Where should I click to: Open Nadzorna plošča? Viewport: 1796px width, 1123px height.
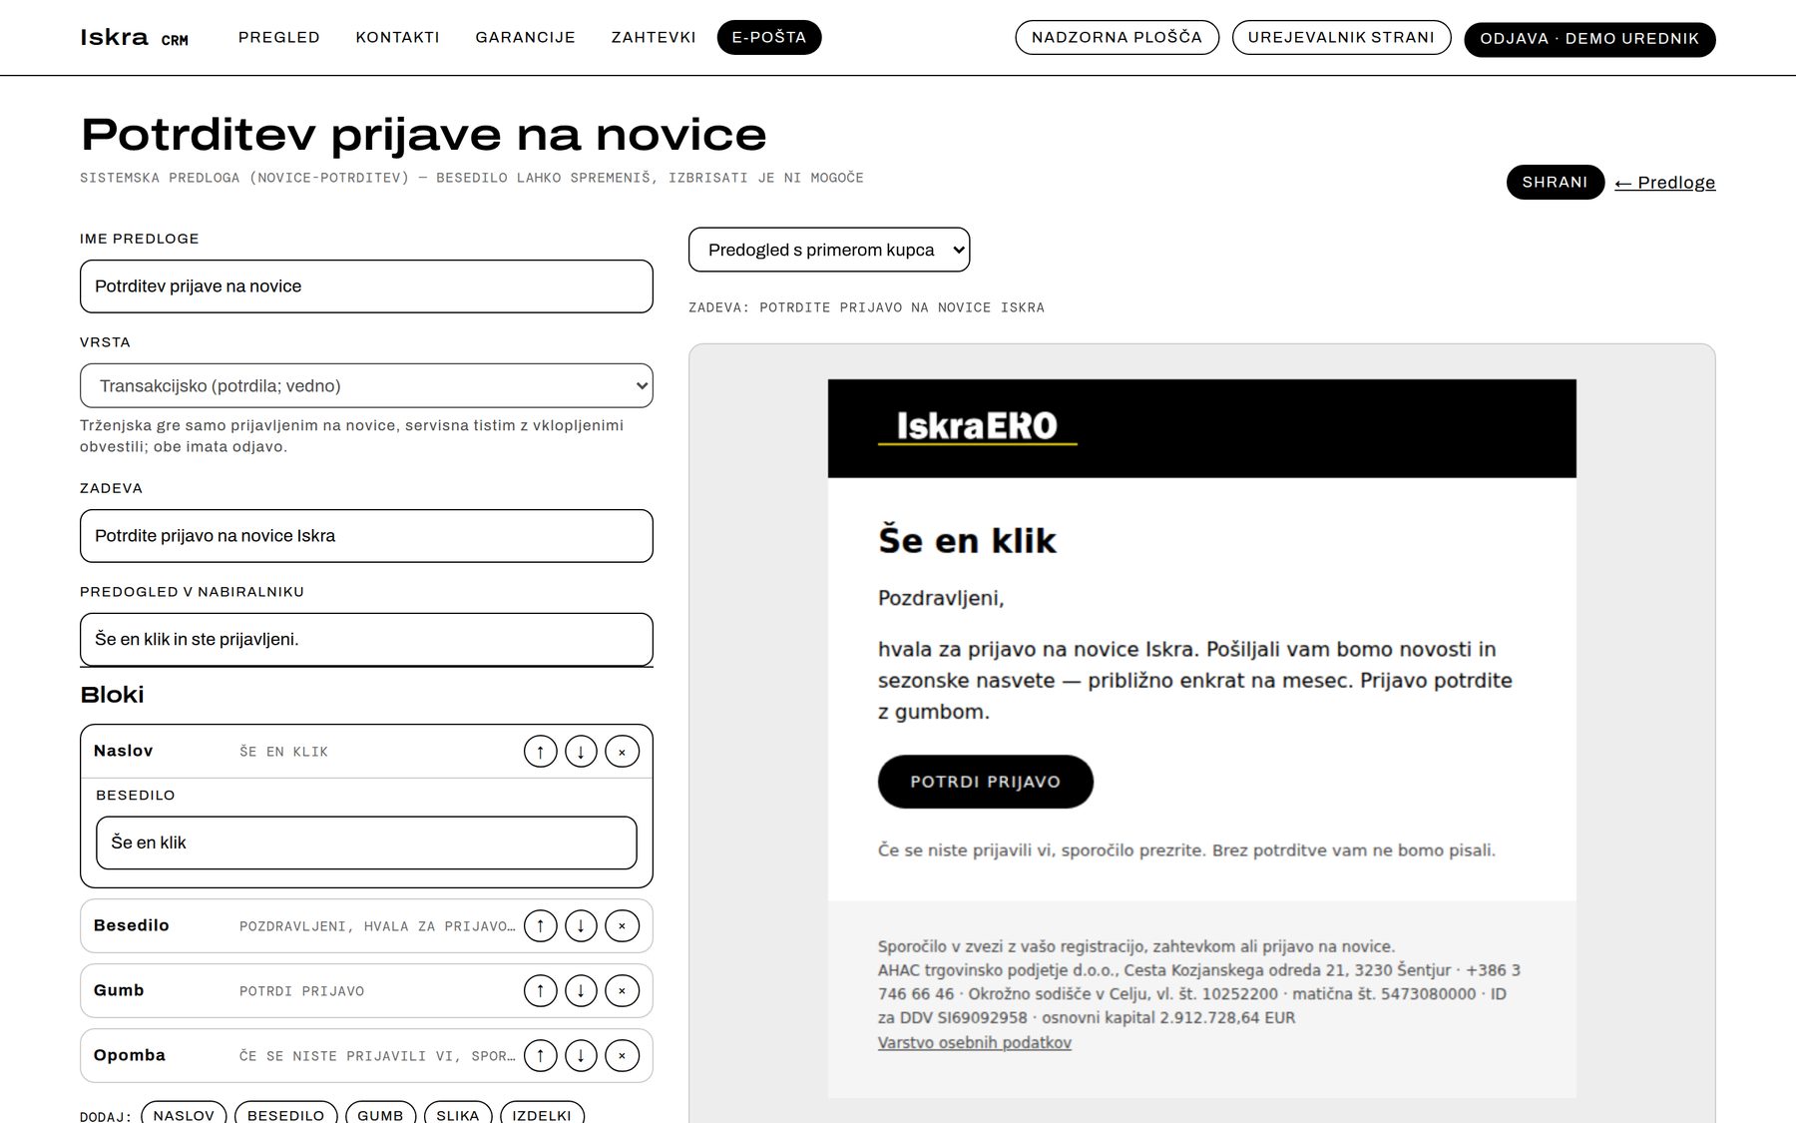coord(1117,37)
